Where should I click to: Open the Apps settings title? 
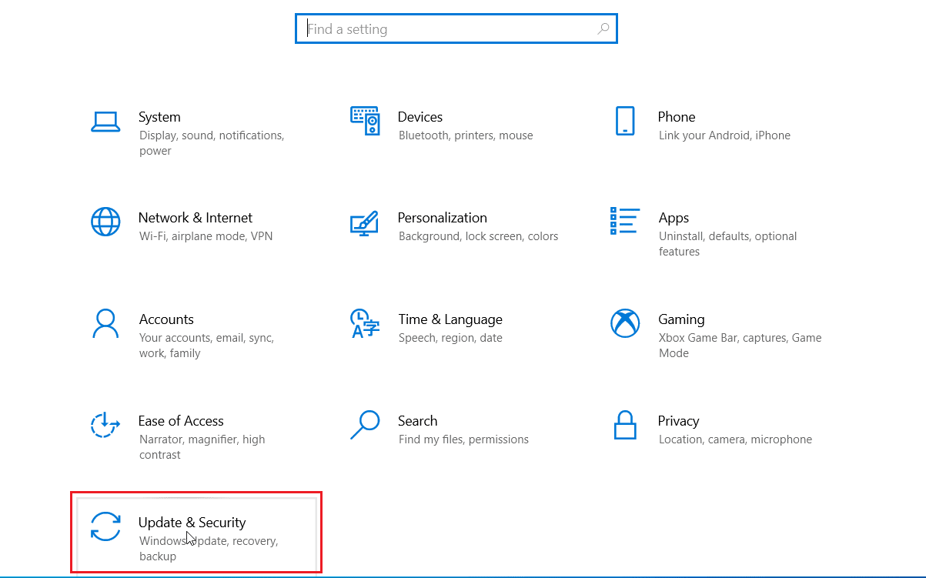click(674, 218)
